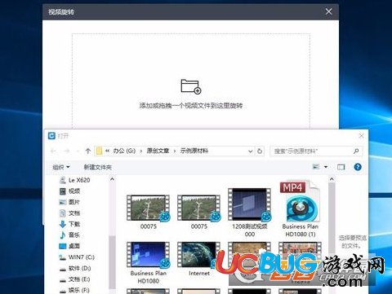
Task: Go back in file dialog navigation
Action: click(x=53, y=151)
